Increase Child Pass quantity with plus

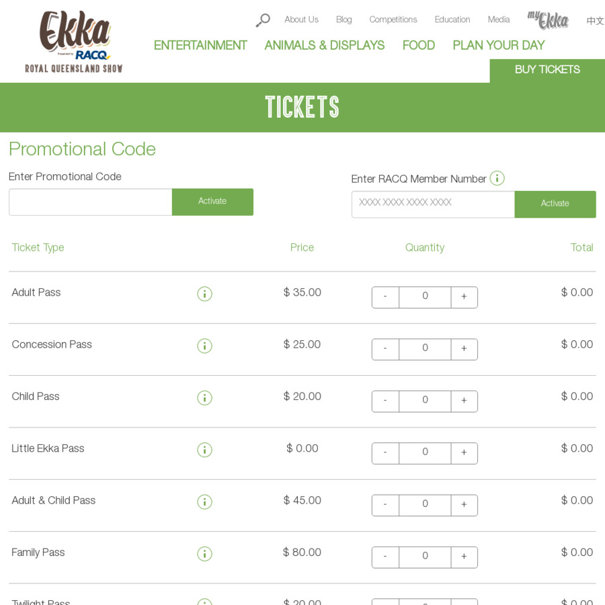tap(464, 401)
